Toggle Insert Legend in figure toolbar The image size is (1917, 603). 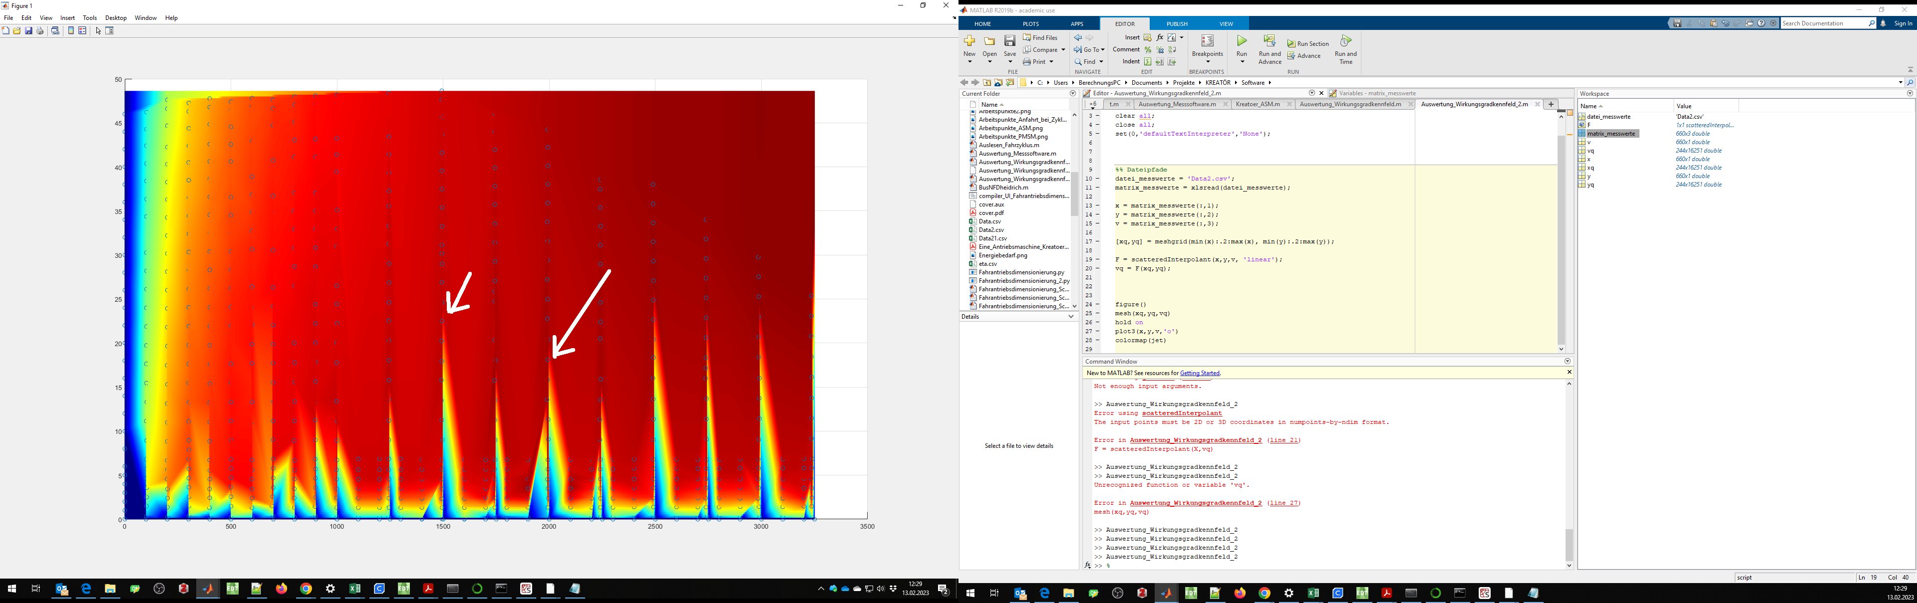pos(82,30)
